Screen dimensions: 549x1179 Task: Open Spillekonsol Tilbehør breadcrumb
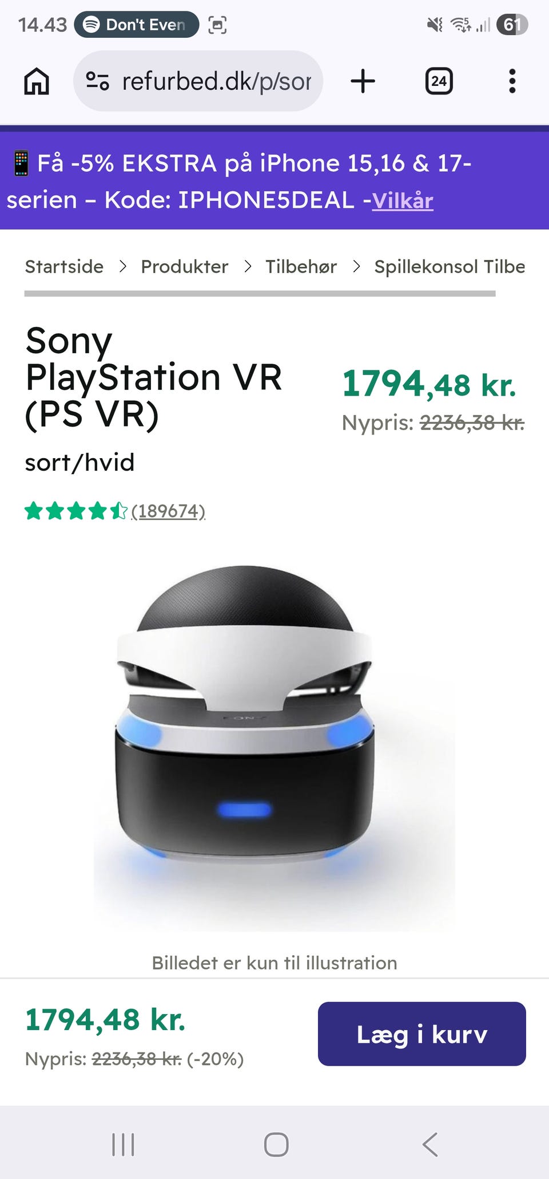click(449, 266)
